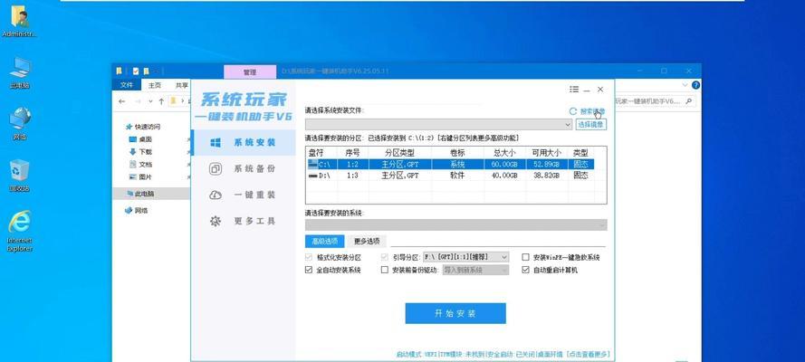Open 快速访问 in Explorer tree
The width and height of the screenshot is (805, 362).
[x=148, y=127]
